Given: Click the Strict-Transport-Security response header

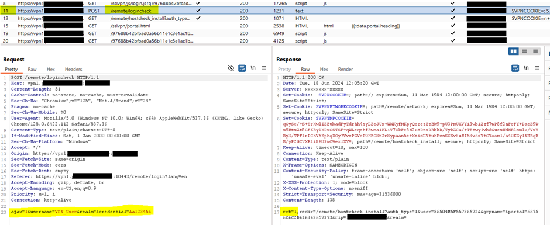Looking at the screenshot, I should coord(342,194).
